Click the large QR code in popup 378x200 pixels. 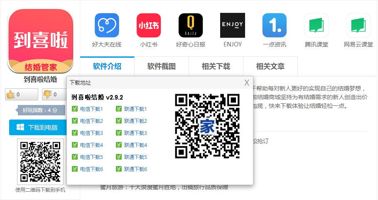pos(207,126)
